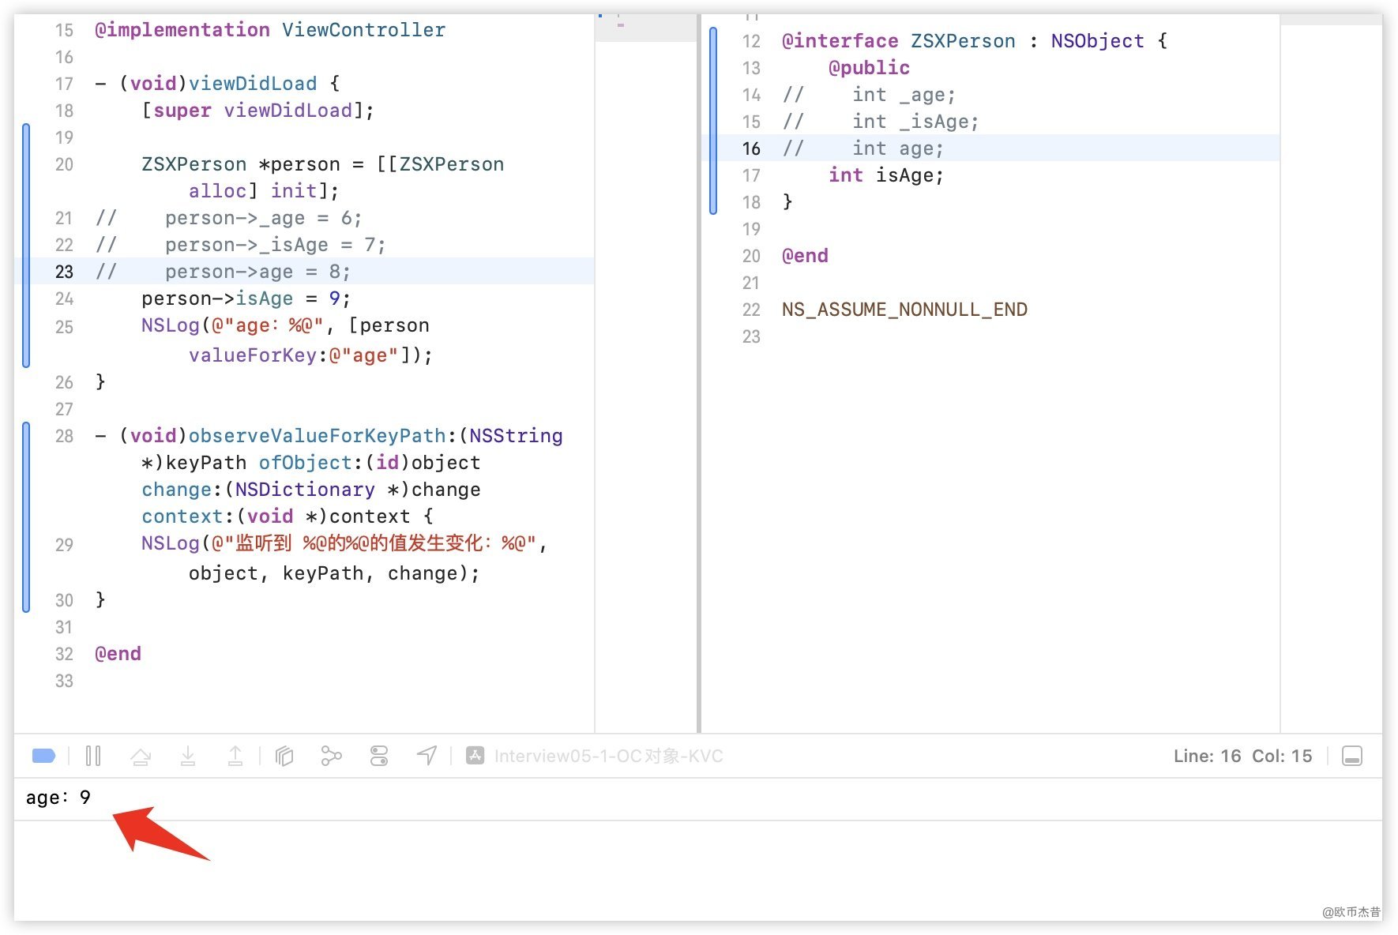
Task: Click the code folding ribbon beside viewDidLoad body
Action: 26,245
